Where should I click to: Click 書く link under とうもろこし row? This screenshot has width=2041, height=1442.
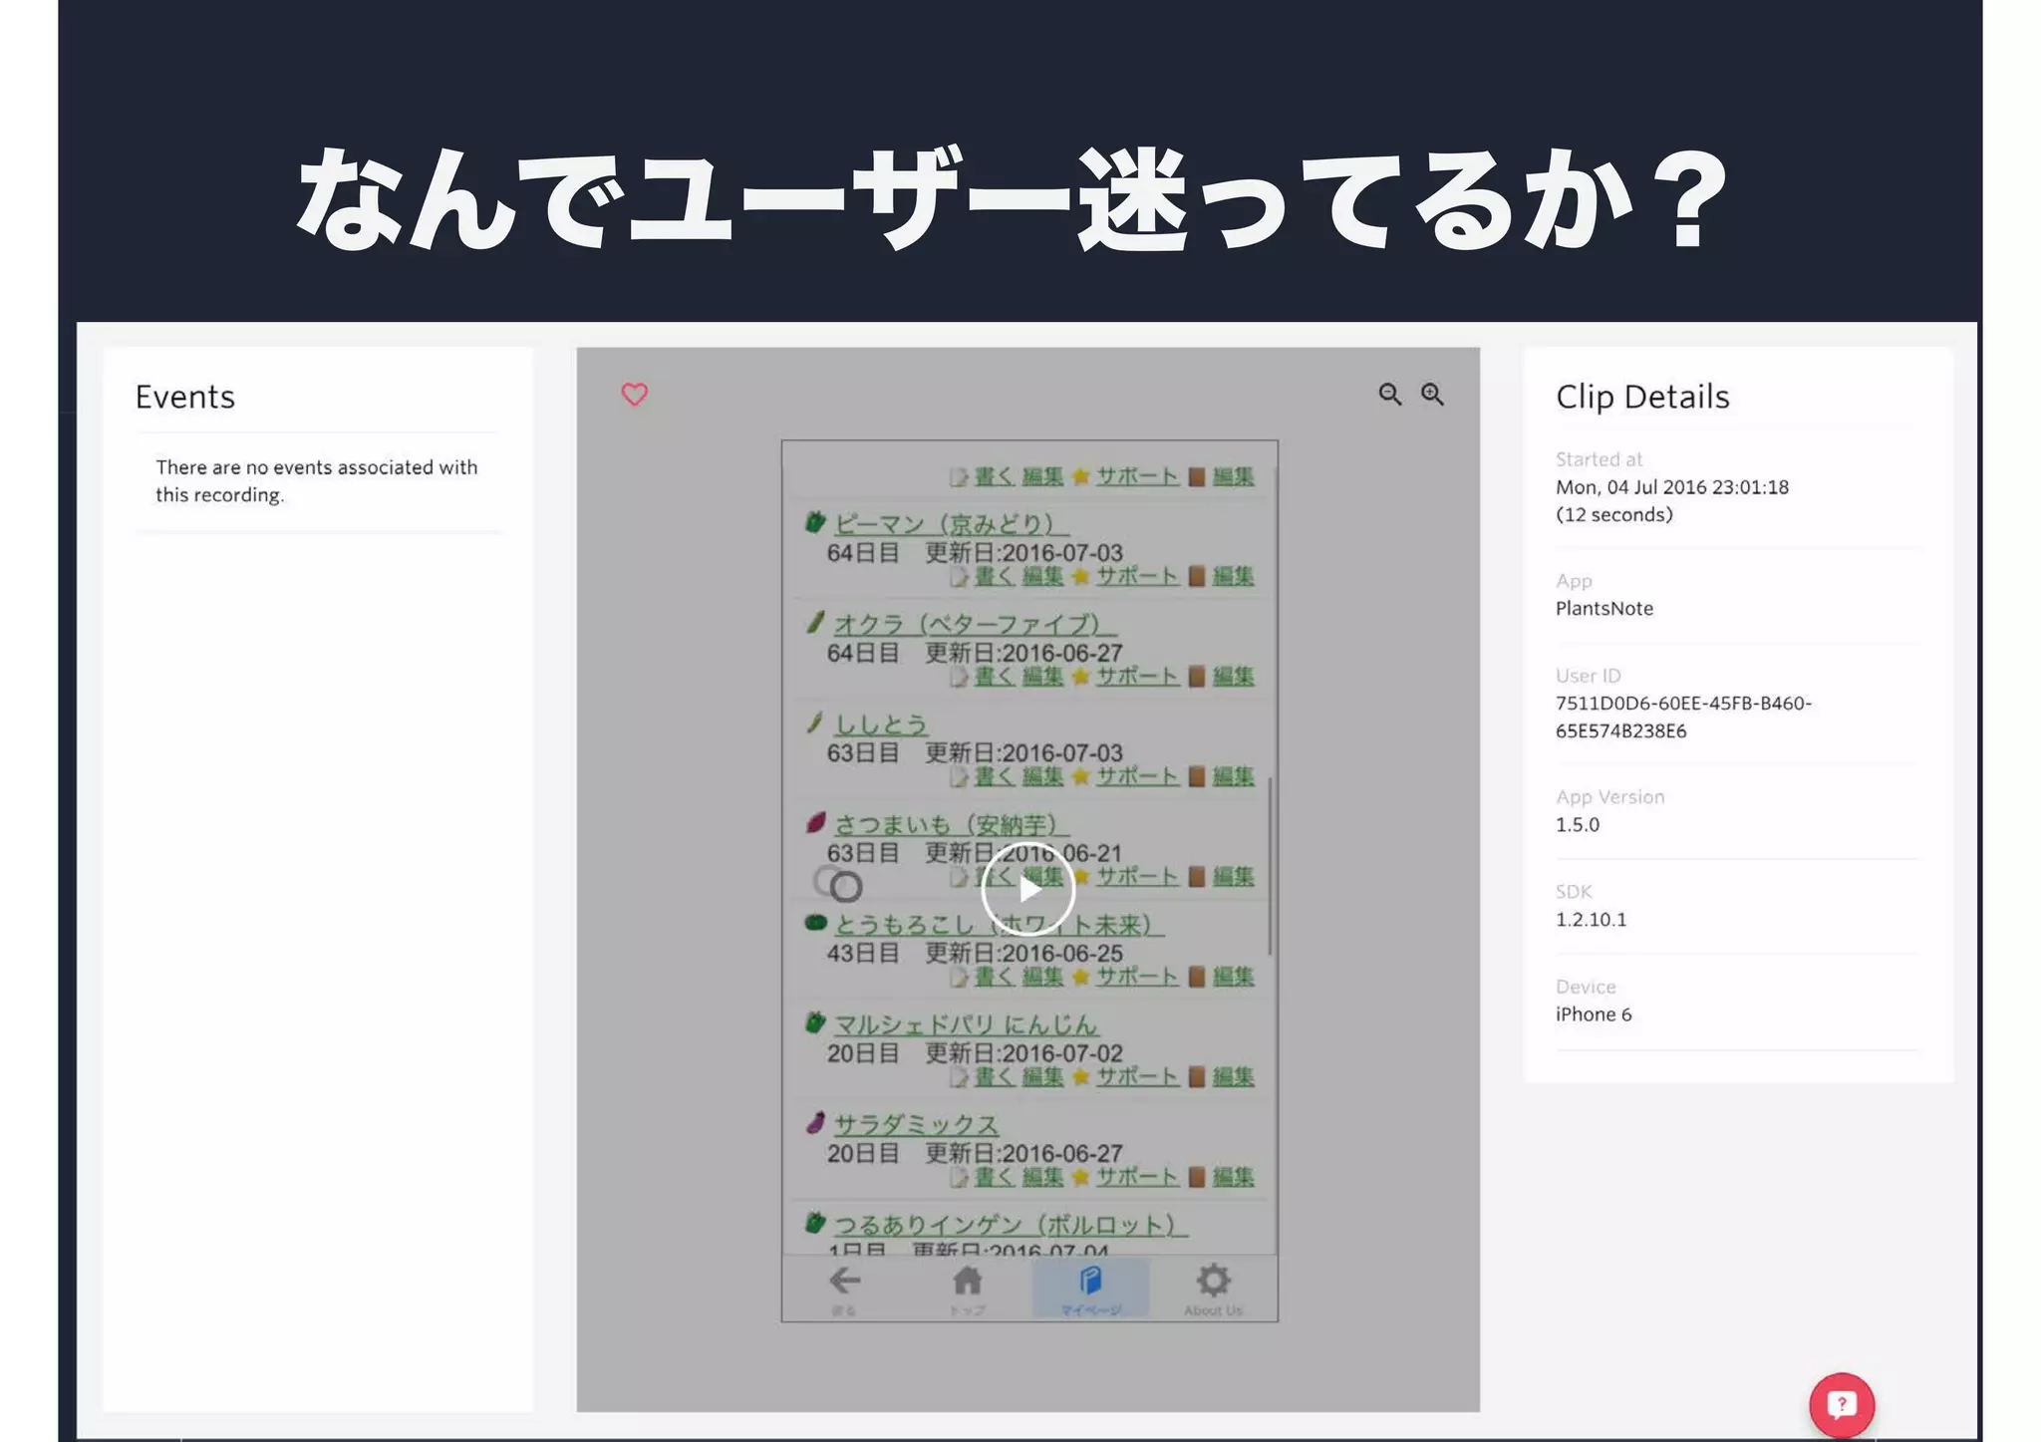tap(994, 977)
